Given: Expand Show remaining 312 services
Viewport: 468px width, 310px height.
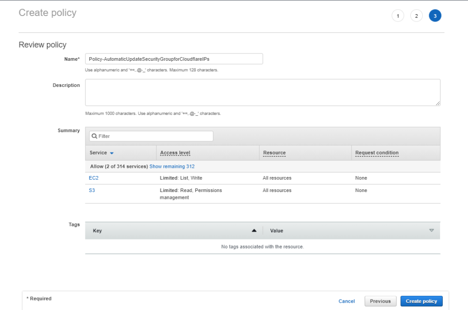Looking at the screenshot, I should [172, 166].
